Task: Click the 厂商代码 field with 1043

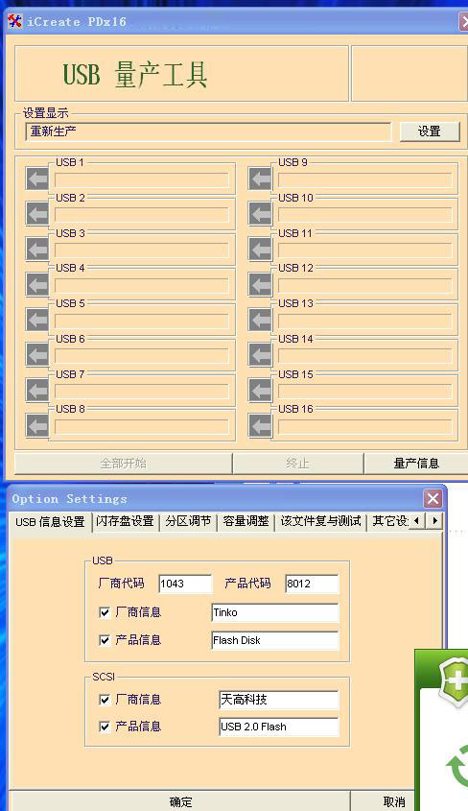Action: 185,584
